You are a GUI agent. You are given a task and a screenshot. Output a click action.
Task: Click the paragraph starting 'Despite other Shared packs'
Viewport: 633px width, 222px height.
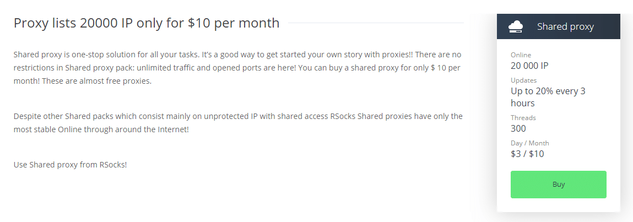(238, 123)
